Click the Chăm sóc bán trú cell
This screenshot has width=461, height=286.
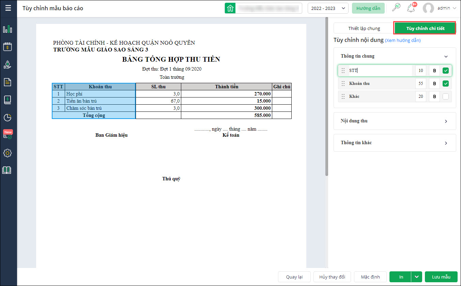click(100, 108)
